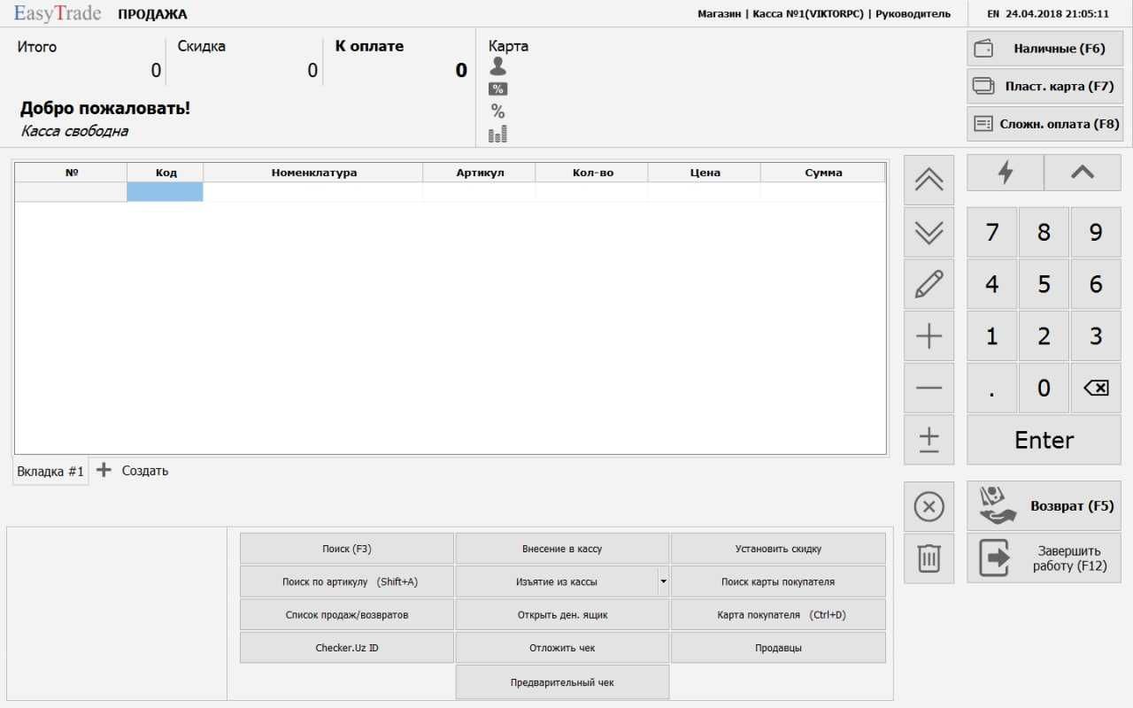Click the circled X cancel icon
This screenshot has height=708, width=1133.
pos(929,506)
